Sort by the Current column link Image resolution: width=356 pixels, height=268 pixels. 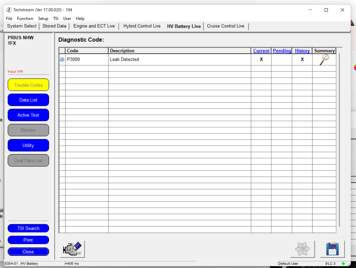point(261,51)
